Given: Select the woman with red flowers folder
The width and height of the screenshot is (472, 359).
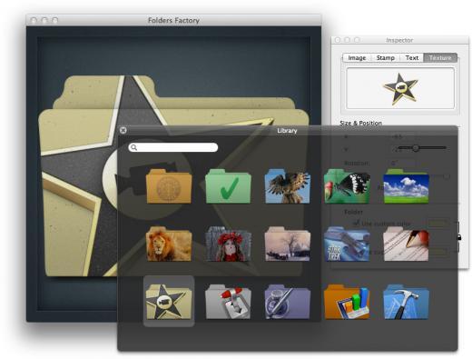Looking at the screenshot, I should (x=228, y=244).
